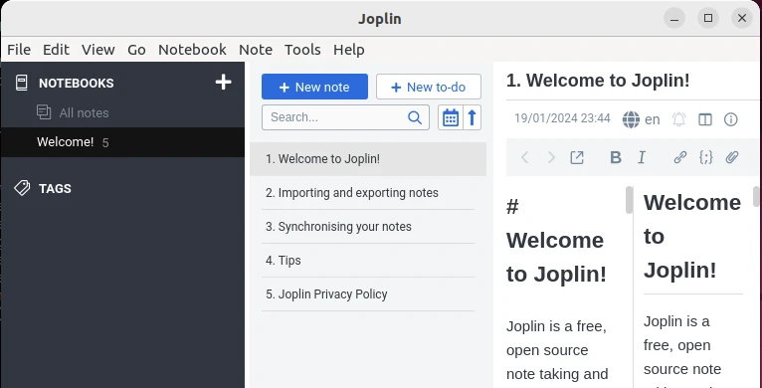Select note 1. Welcome to Joplin!
Viewport: 762px width, 388px height.
coord(368,158)
